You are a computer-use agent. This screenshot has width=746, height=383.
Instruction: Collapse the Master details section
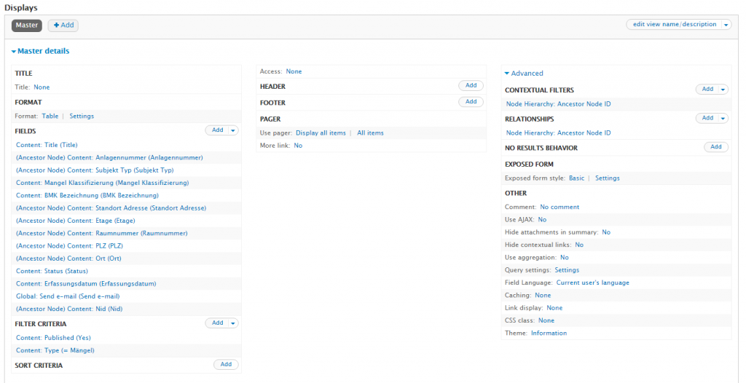41,52
